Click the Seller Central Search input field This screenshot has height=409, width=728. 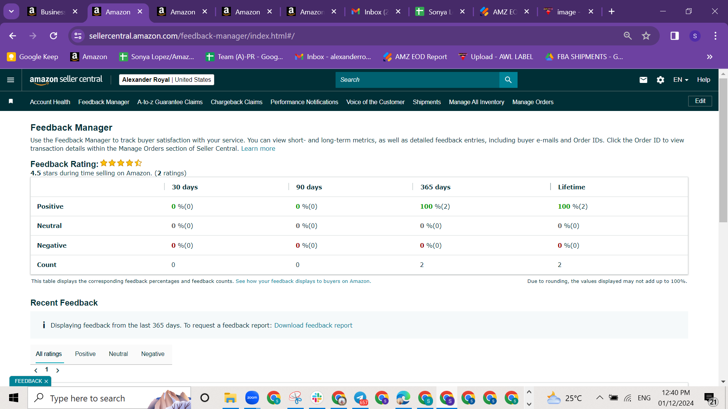point(417,80)
